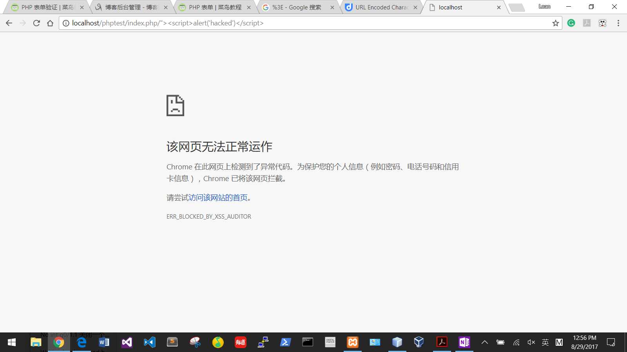627x352 pixels.
Task: Switch to Chrome in the taskbar
Action: pos(59,342)
